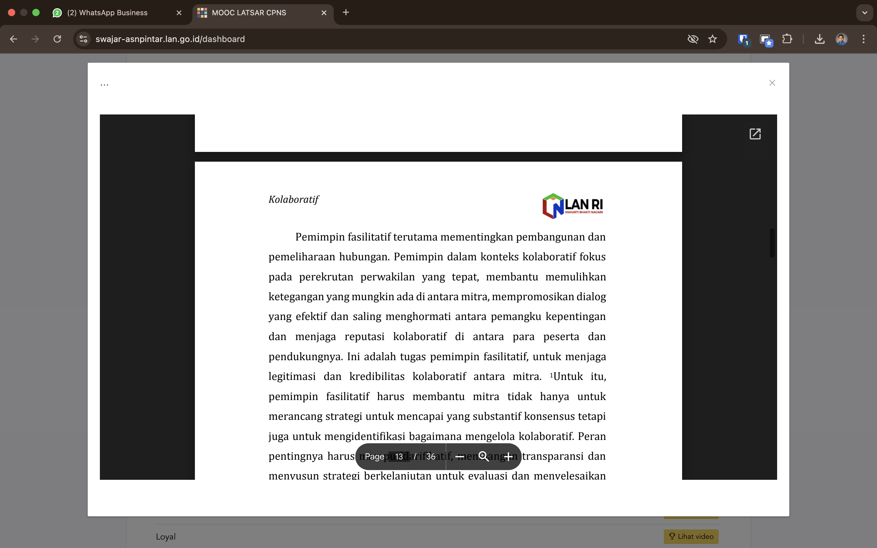The image size is (877, 548).
Task: Open PDF in new window pop-out icon
Action: coord(755,134)
